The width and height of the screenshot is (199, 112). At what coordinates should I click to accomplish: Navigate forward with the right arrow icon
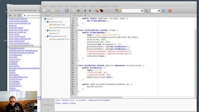(90, 11)
